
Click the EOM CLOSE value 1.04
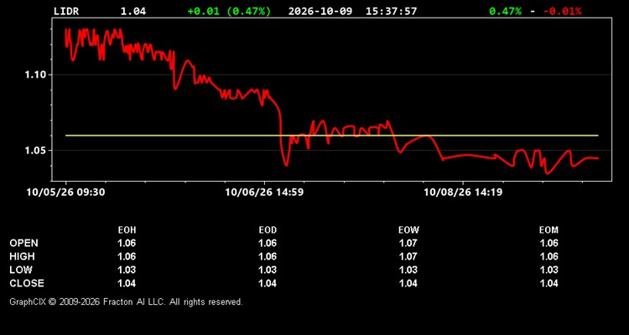pyautogui.click(x=548, y=283)
